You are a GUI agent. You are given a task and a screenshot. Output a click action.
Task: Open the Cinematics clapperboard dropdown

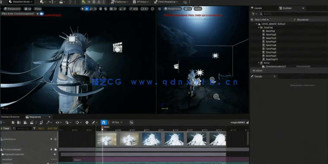[62, 2]
